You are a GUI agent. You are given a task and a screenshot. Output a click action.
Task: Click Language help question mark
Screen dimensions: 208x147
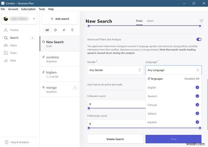click(158, 61)
